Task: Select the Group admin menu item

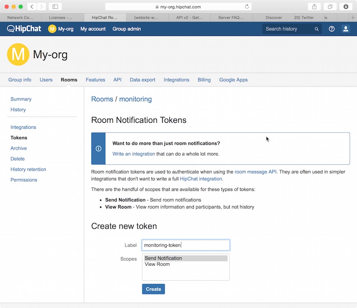Action: point(127,28)
